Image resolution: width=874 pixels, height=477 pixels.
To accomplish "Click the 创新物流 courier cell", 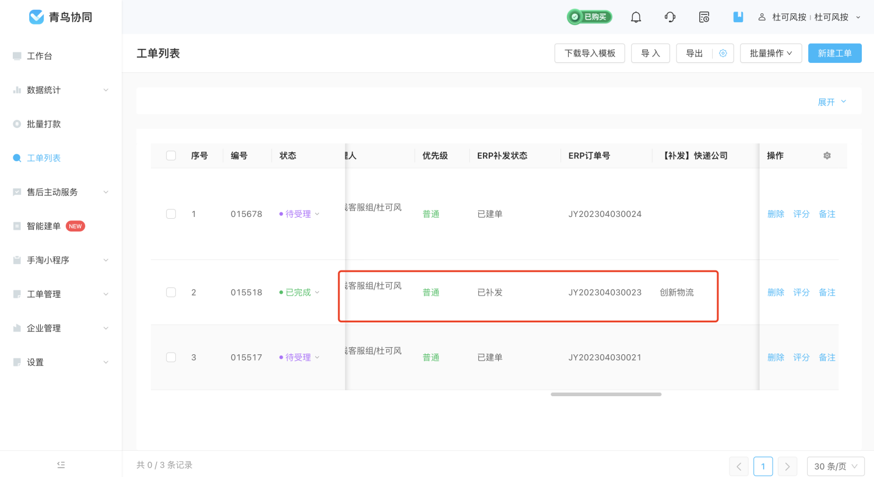I will 676,292.
